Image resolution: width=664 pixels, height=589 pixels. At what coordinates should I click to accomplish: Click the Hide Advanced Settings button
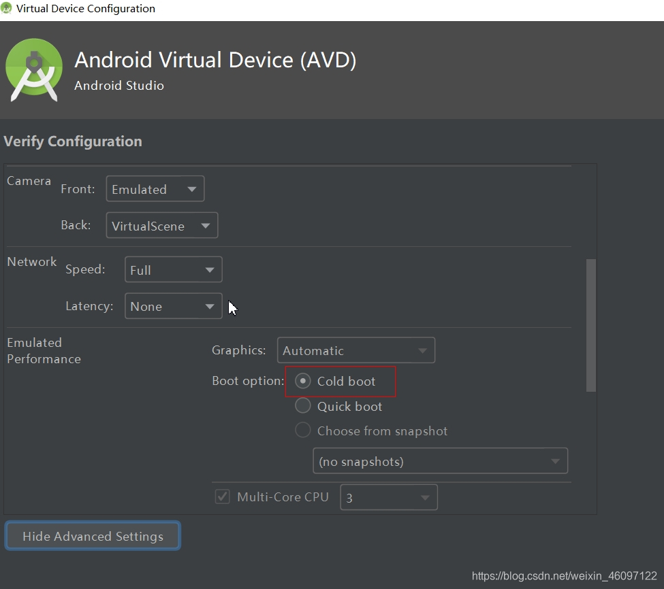(93, 536)
